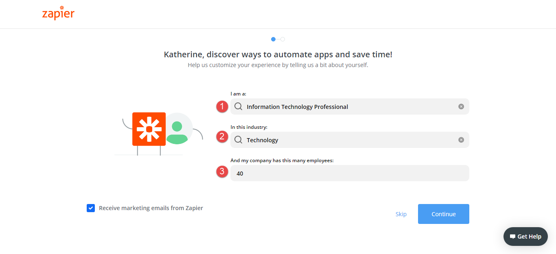556x254 pixels.
Task: Click the second progress step dot
Action: tap(283, 39)
